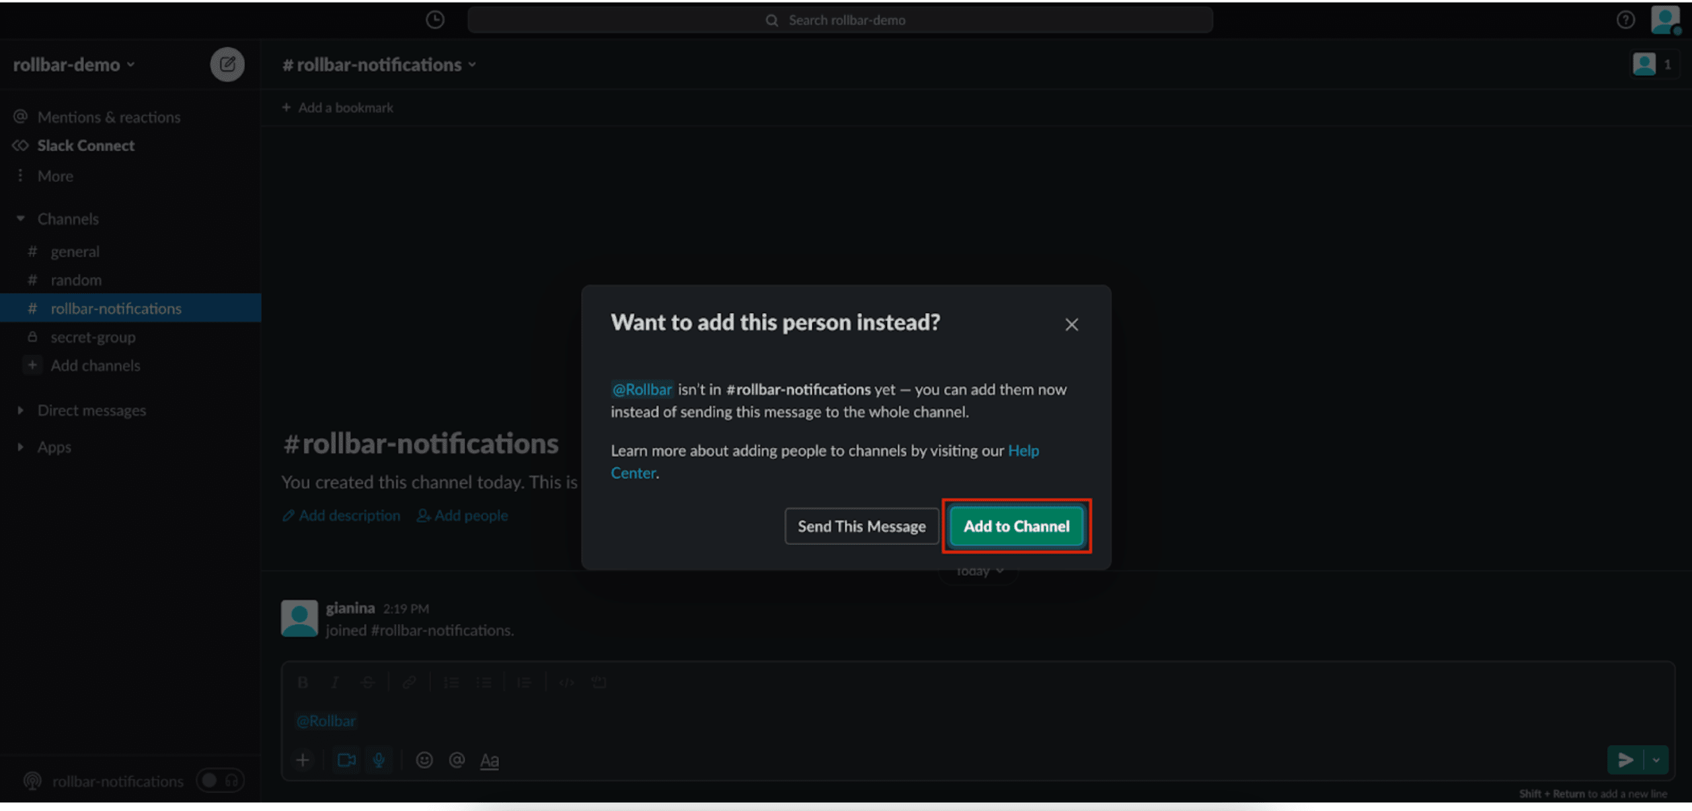
Task: Toggle the Aa formatting toolbar
Action: click(489, 761)
